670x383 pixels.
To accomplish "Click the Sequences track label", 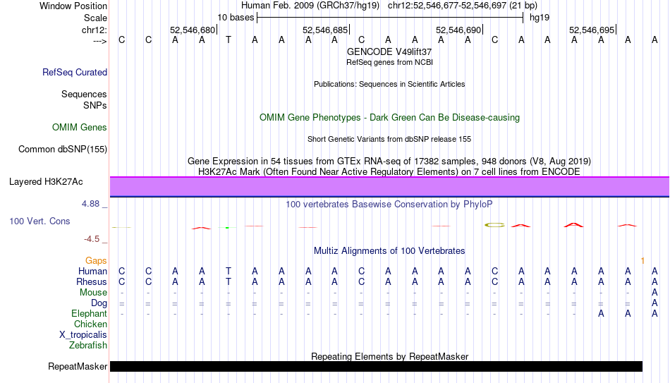I will pos(84,94).
